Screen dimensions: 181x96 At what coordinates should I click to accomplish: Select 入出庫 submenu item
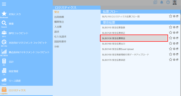58,27
